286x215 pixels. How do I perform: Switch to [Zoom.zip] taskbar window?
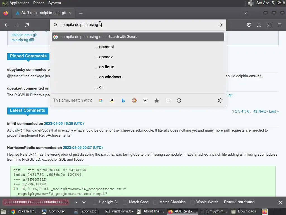coord(86,212)
